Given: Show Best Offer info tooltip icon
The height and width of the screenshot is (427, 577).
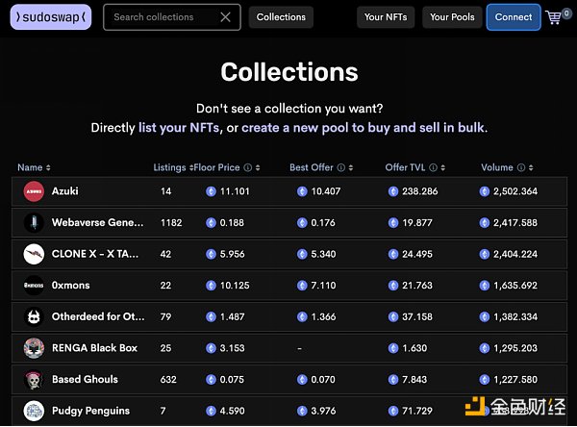Looking at the screenshot, I should point(341,168).
